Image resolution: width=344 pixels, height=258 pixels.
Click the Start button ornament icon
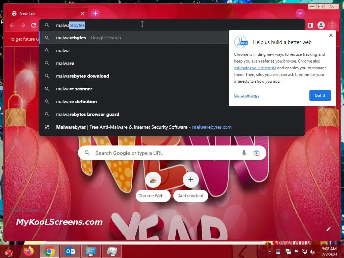pyautogui.click(x=9, y=252)
